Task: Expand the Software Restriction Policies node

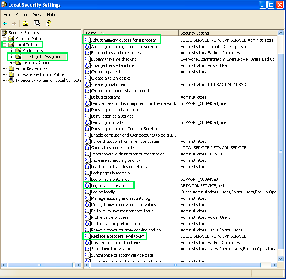Action: coord(4,74)
